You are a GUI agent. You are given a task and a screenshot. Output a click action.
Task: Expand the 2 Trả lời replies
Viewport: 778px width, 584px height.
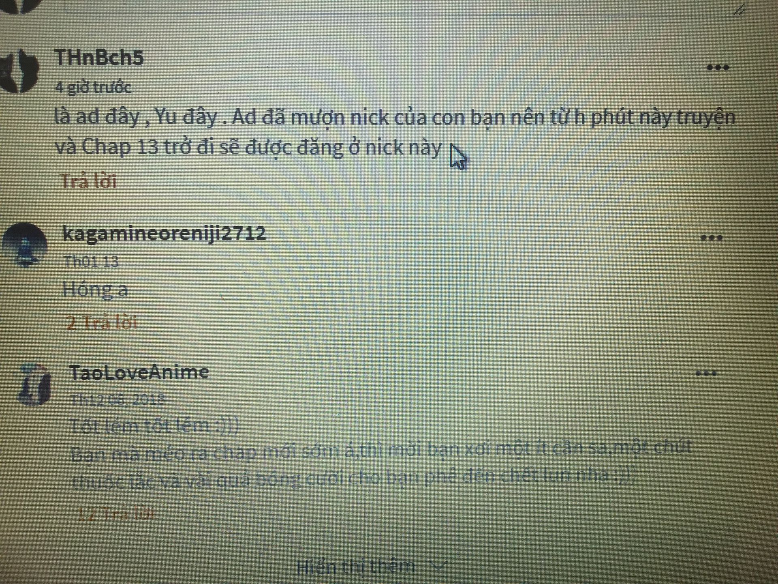tap(102, 322)
